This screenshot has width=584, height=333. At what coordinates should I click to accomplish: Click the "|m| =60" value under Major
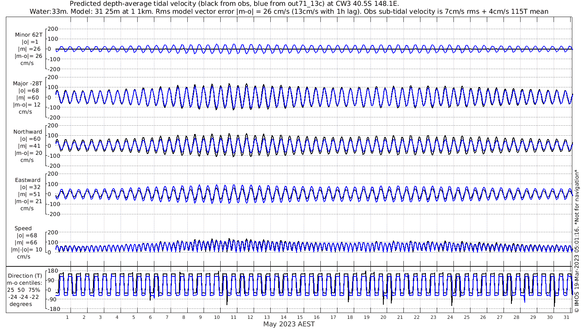[28, 98]
